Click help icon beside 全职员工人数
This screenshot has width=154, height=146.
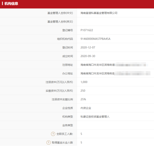[x=53, y=134]
